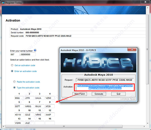Click the vertical scrollbar up arrow
The image size is (151, 130).
tap(147, 8)
